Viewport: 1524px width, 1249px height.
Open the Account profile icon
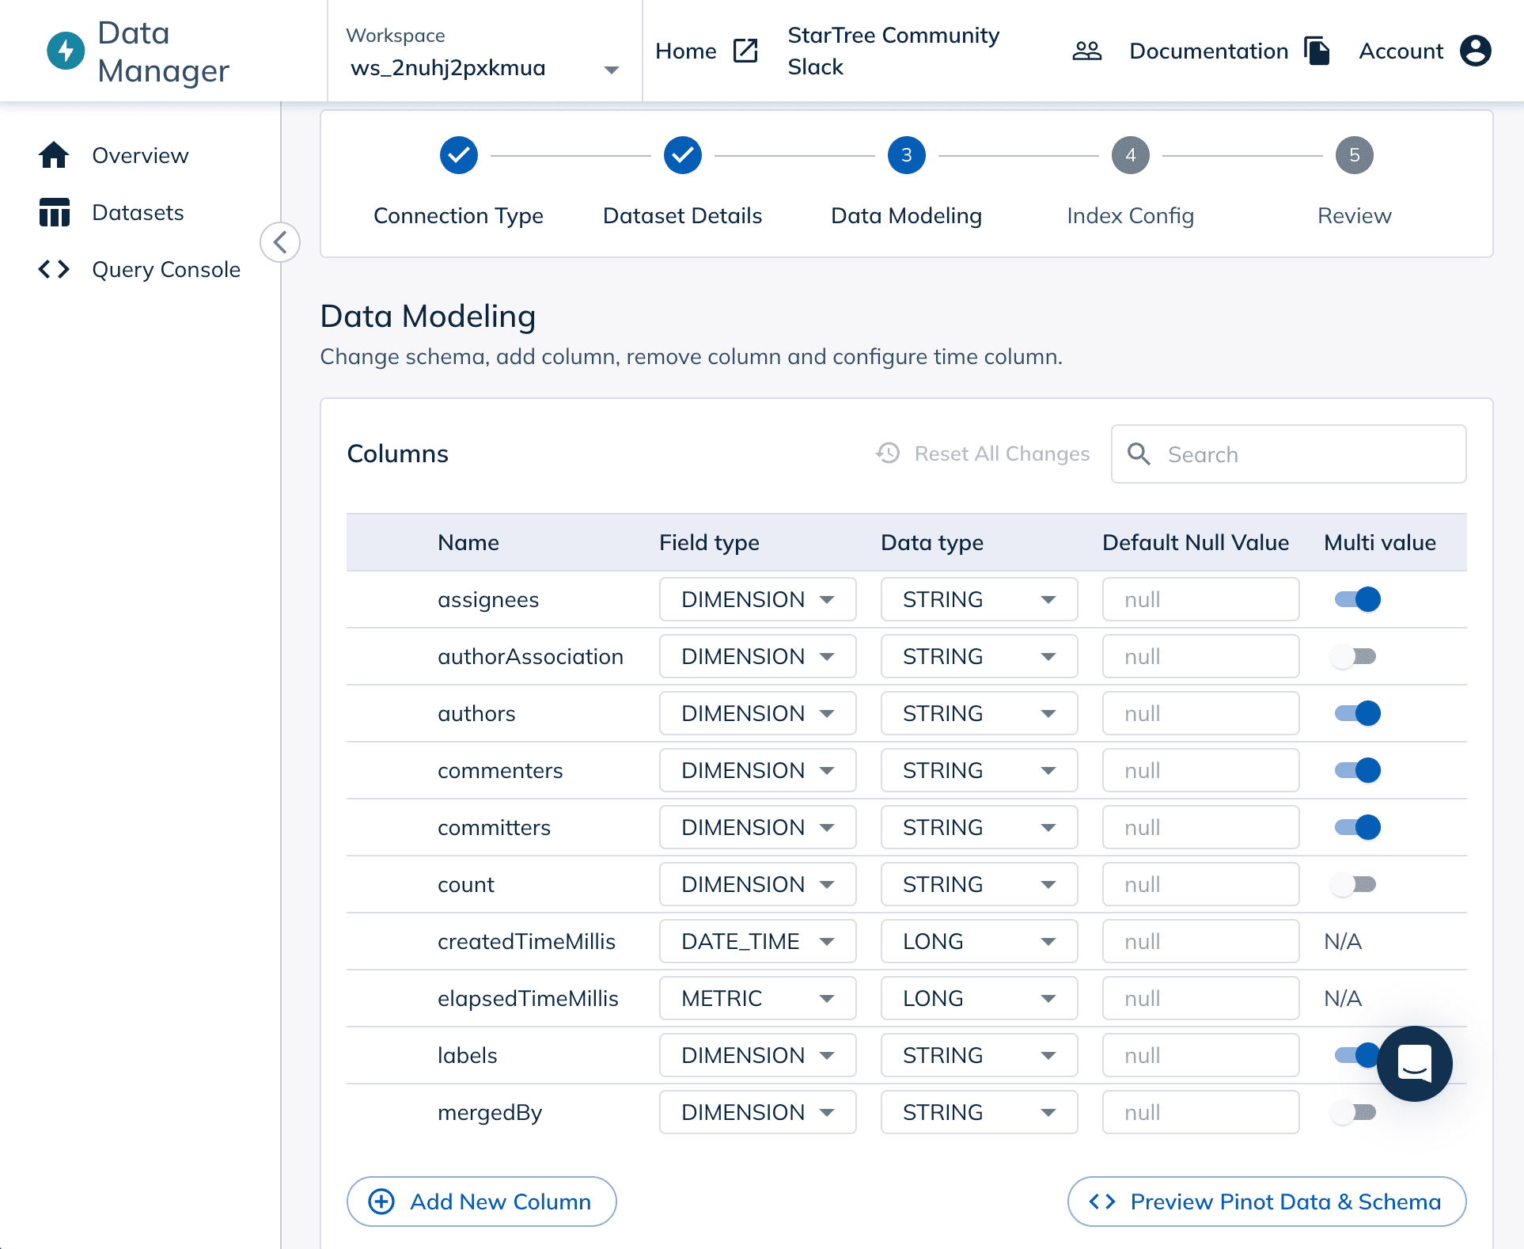(1475, 51)
